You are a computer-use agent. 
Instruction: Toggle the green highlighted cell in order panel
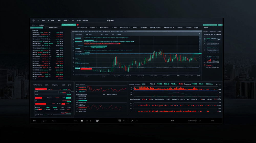pyautogui.click(x=68, y=98)
